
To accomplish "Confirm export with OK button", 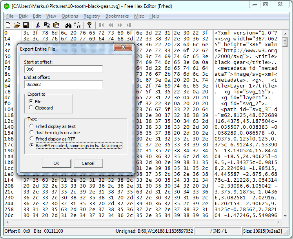I will click(56, 163).
